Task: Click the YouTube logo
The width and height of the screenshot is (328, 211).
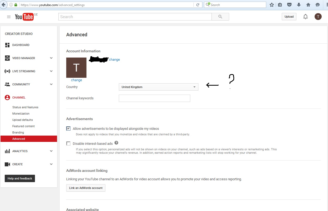Action: (24, 17)
